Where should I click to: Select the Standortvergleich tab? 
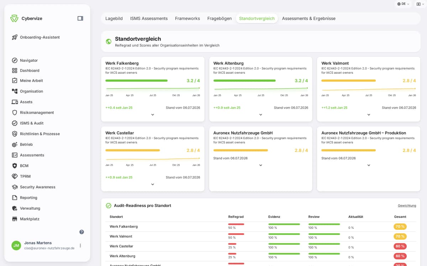click(x=257, y=18)
